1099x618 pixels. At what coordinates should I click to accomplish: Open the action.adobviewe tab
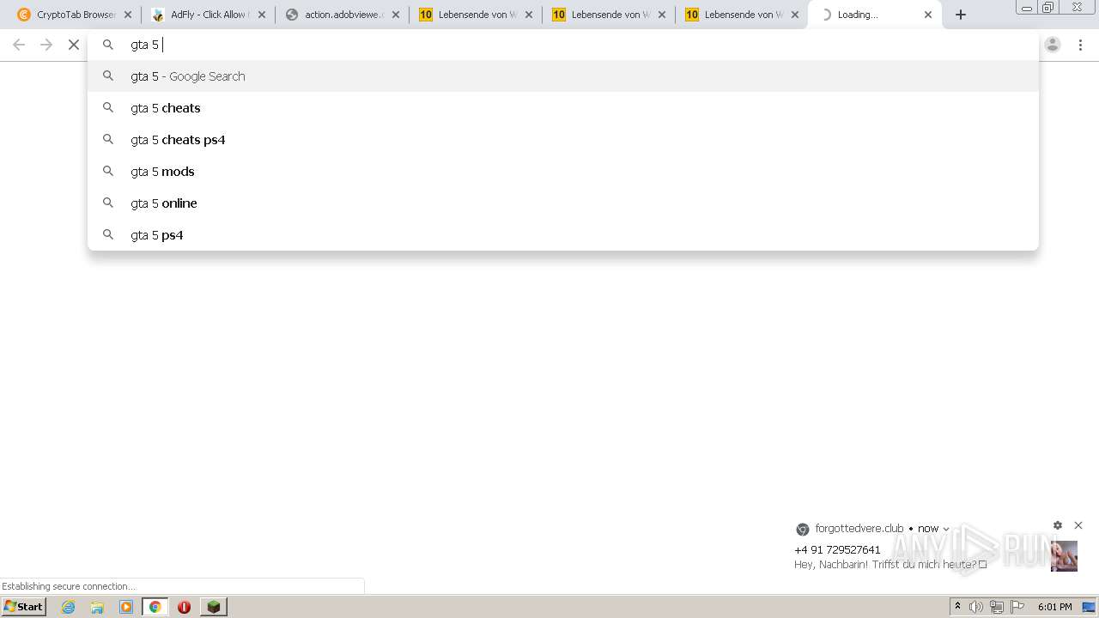click(342, 15)
